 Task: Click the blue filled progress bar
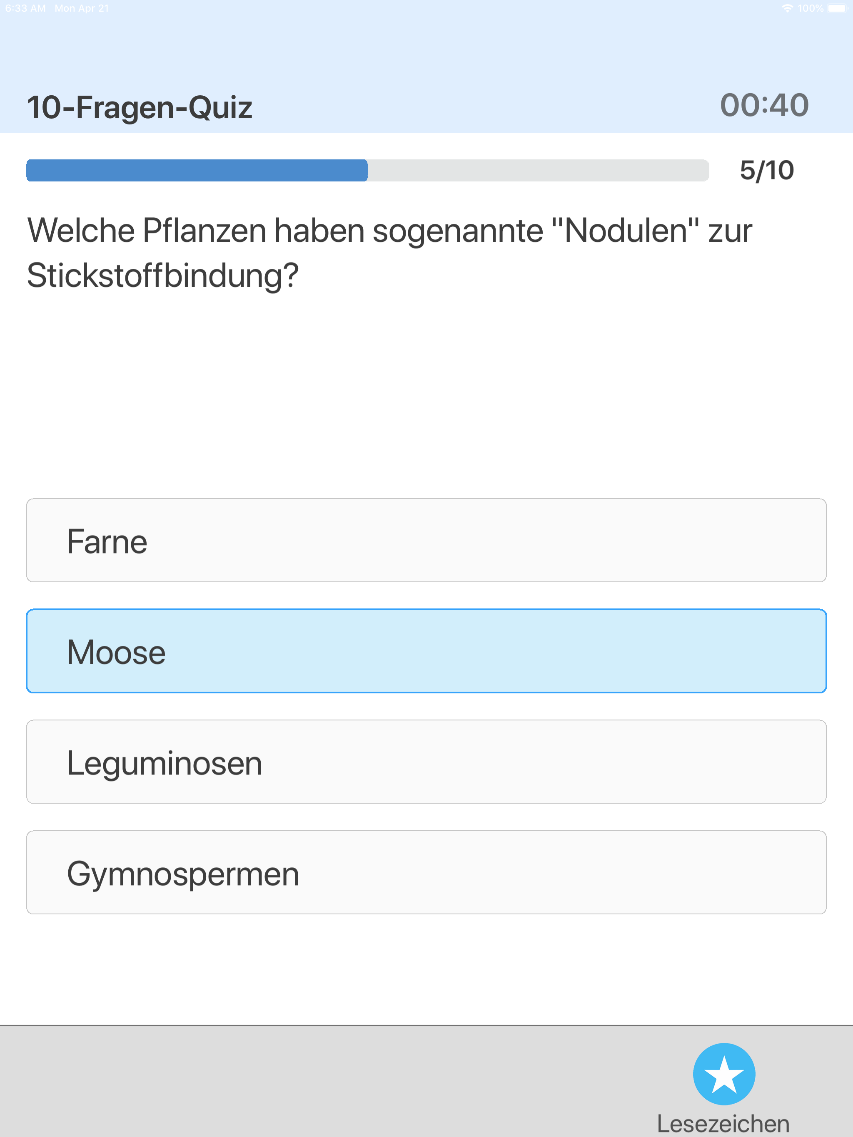pos(197,170)
